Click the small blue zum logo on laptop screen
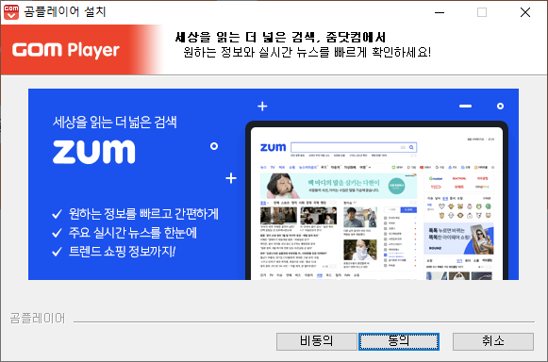548x362 pixels. 273,147
